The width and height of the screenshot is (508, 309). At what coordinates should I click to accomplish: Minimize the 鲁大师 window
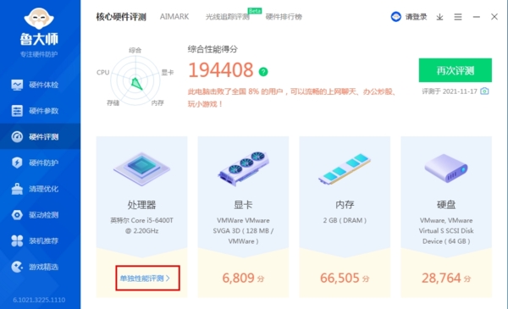(x=476, y=17)
